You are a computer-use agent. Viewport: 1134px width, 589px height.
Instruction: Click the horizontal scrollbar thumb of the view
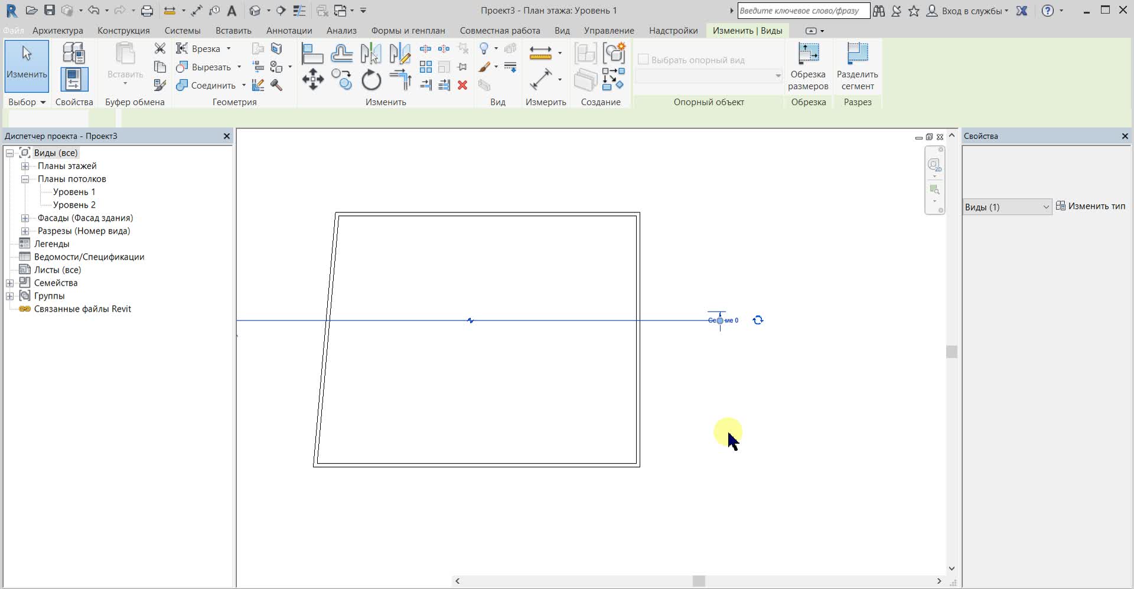point(699,581)
